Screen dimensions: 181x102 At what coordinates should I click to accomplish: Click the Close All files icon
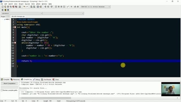[16, 7]
